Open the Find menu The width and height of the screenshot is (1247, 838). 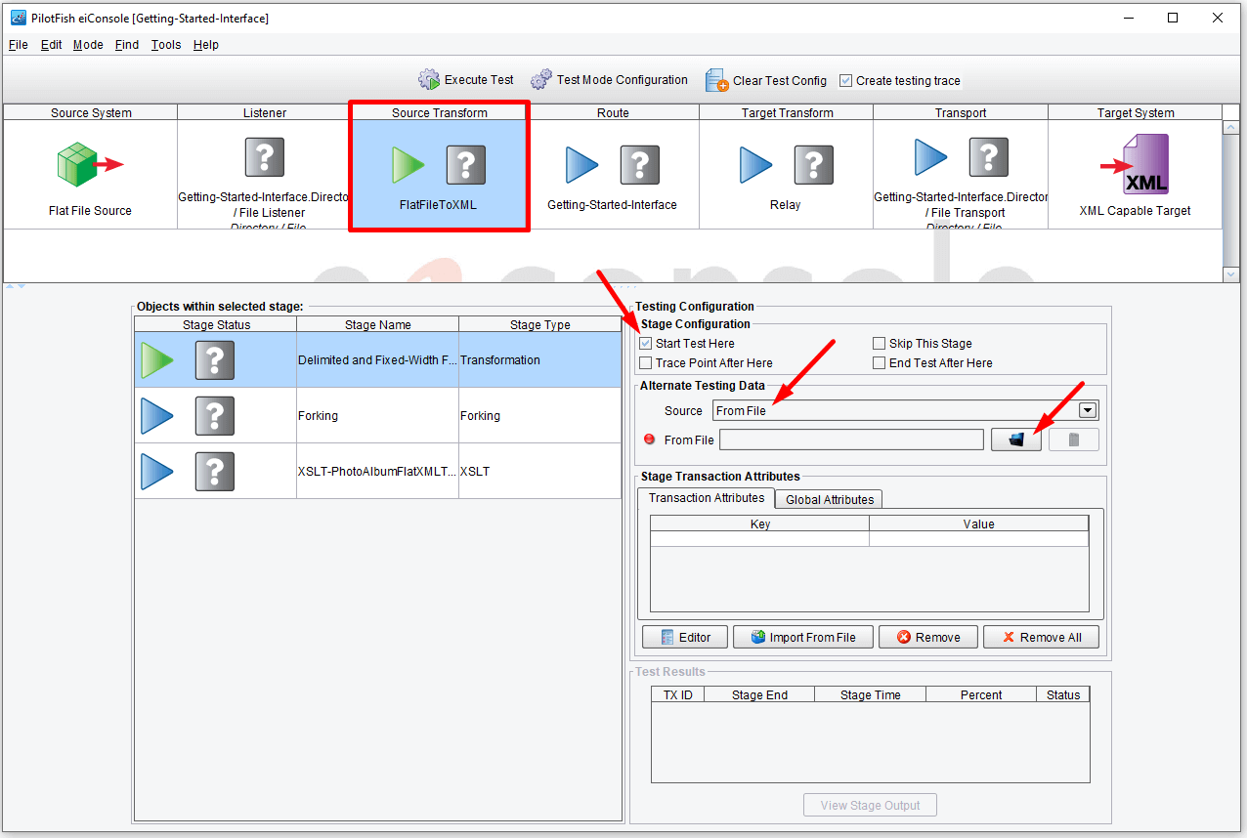(127, 45)
